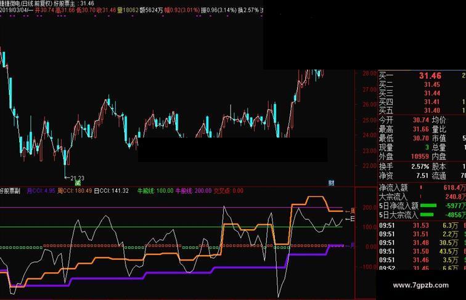
Task: Select the 09:51 trade at price 31.50
Action: pos(422,251)
